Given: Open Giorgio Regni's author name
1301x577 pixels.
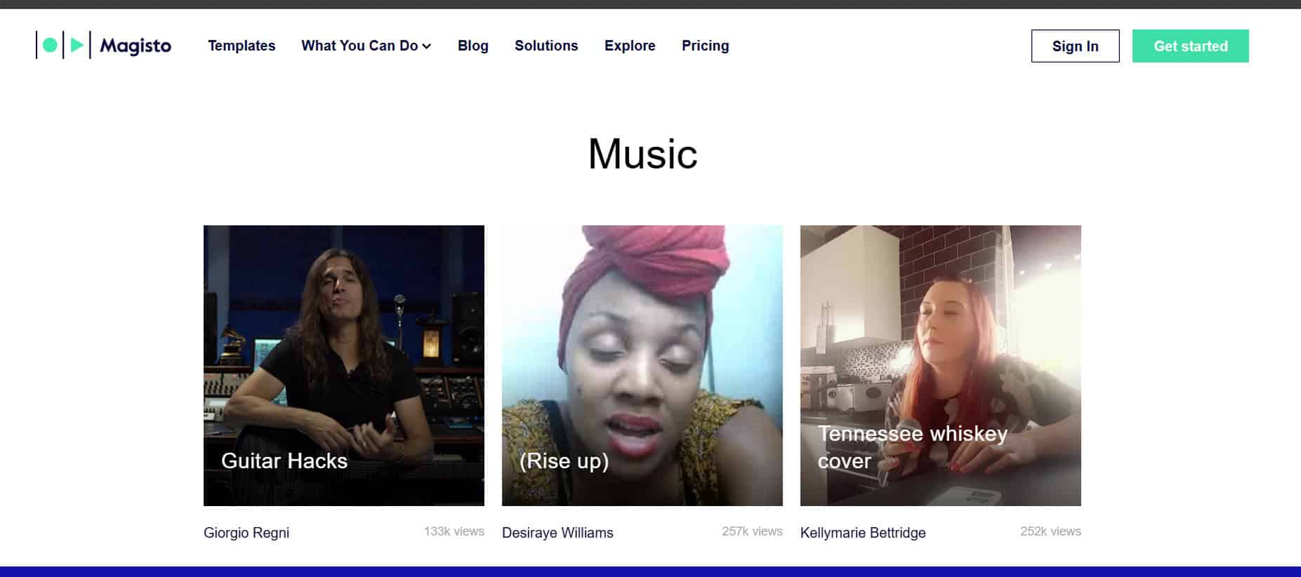Looking at the screenshot, I should pos(246,533).
